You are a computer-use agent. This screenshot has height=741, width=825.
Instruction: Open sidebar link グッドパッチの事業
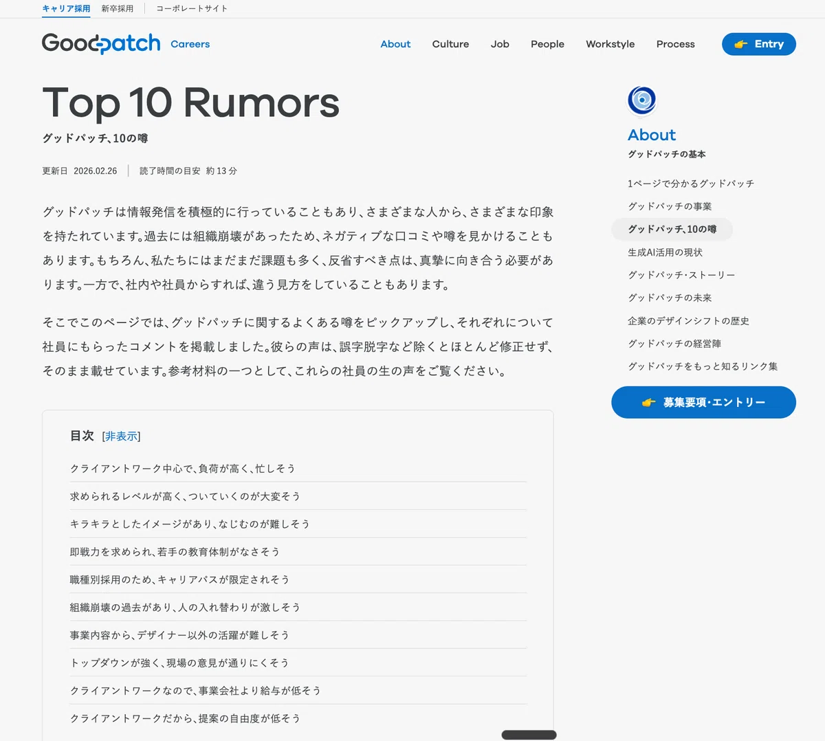tap(670, 206)
